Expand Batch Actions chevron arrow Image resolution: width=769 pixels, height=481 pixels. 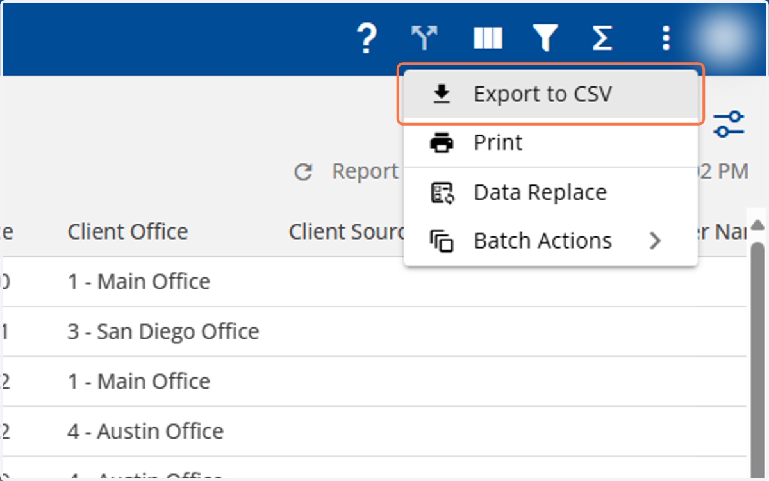(x=654, y=241)
